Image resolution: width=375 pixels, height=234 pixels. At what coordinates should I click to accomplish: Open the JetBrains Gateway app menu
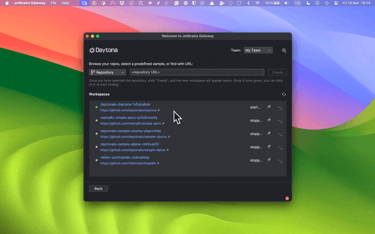click(x=30, y=3)
